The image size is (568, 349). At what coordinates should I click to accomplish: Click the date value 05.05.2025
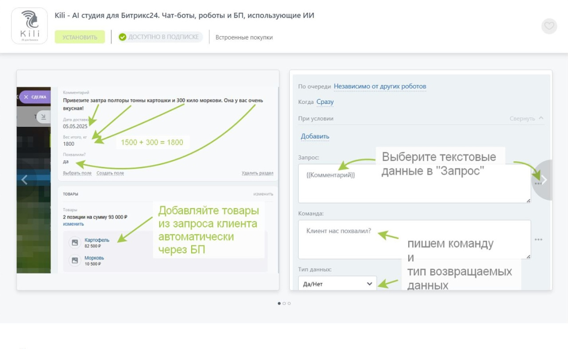75,127
